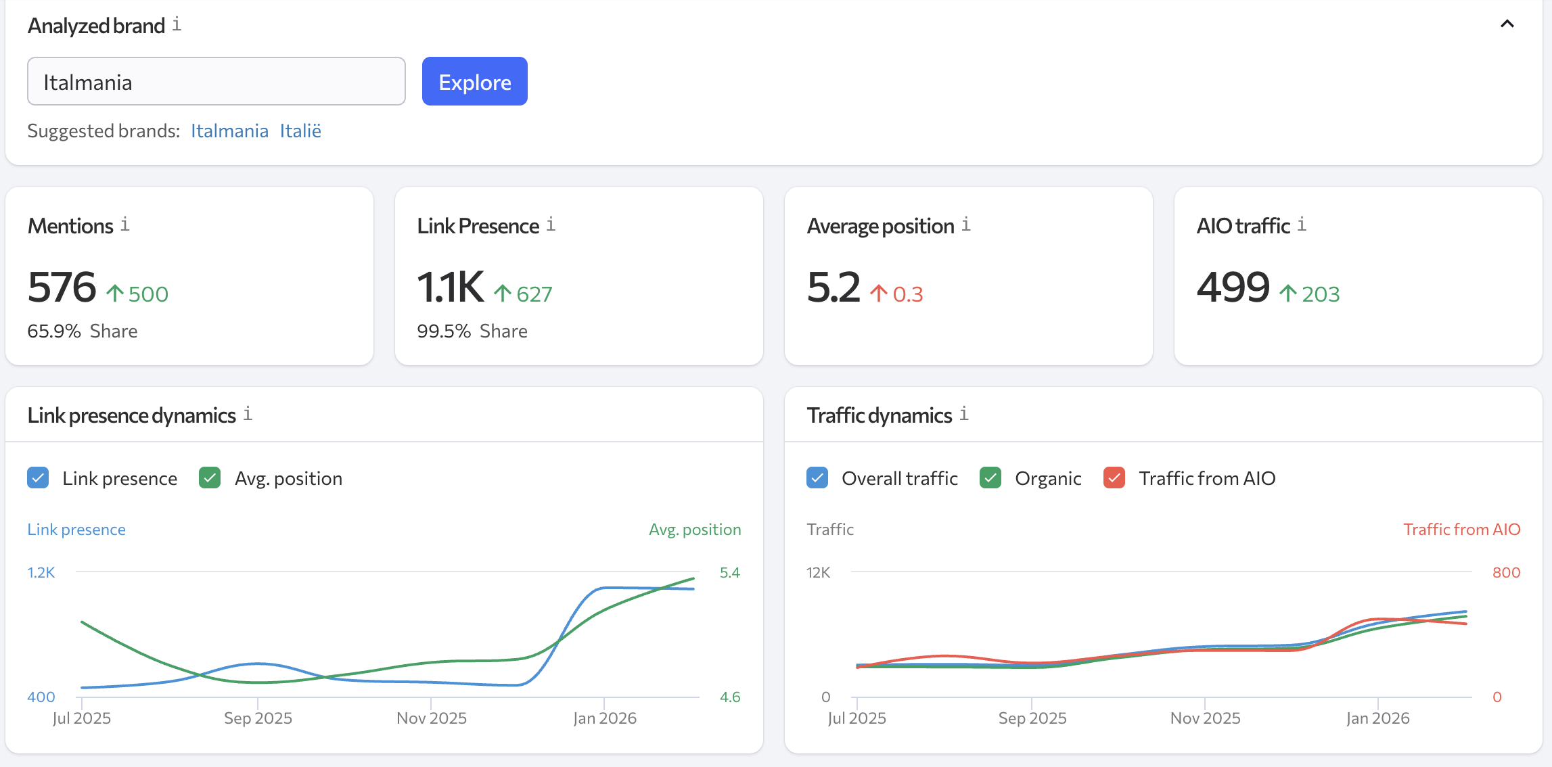
Task: Collapse the Analyzed brand panel chevron
Action: click(x=1507, y=24)
